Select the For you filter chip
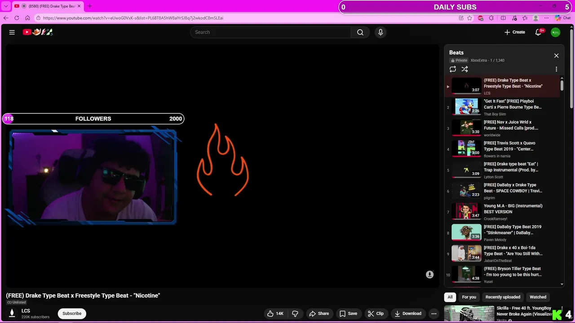 click(x=469, y=297)
